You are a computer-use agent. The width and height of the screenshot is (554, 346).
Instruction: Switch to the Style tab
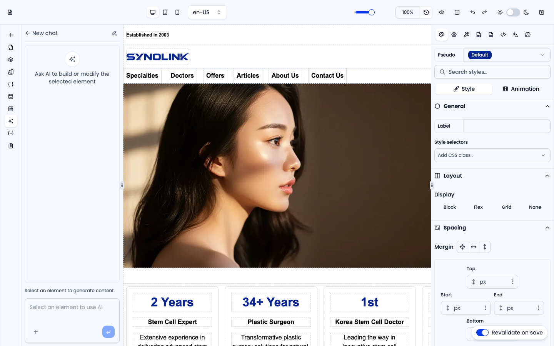[464, 89]
